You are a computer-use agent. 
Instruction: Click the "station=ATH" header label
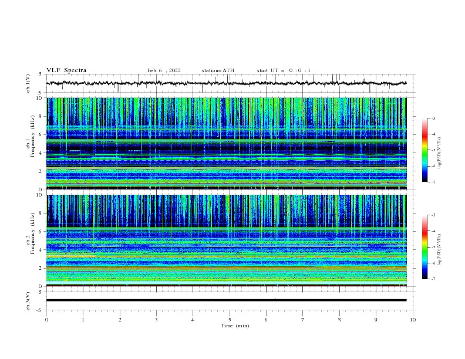218,70
